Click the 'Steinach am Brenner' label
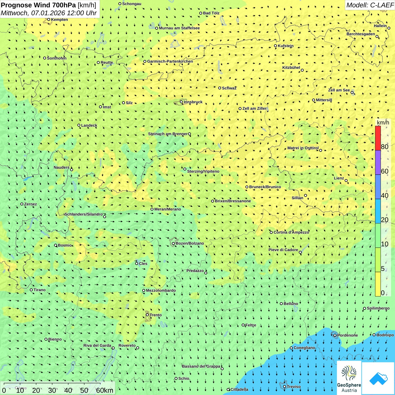 pyautogui.click(x=168, y=134)
